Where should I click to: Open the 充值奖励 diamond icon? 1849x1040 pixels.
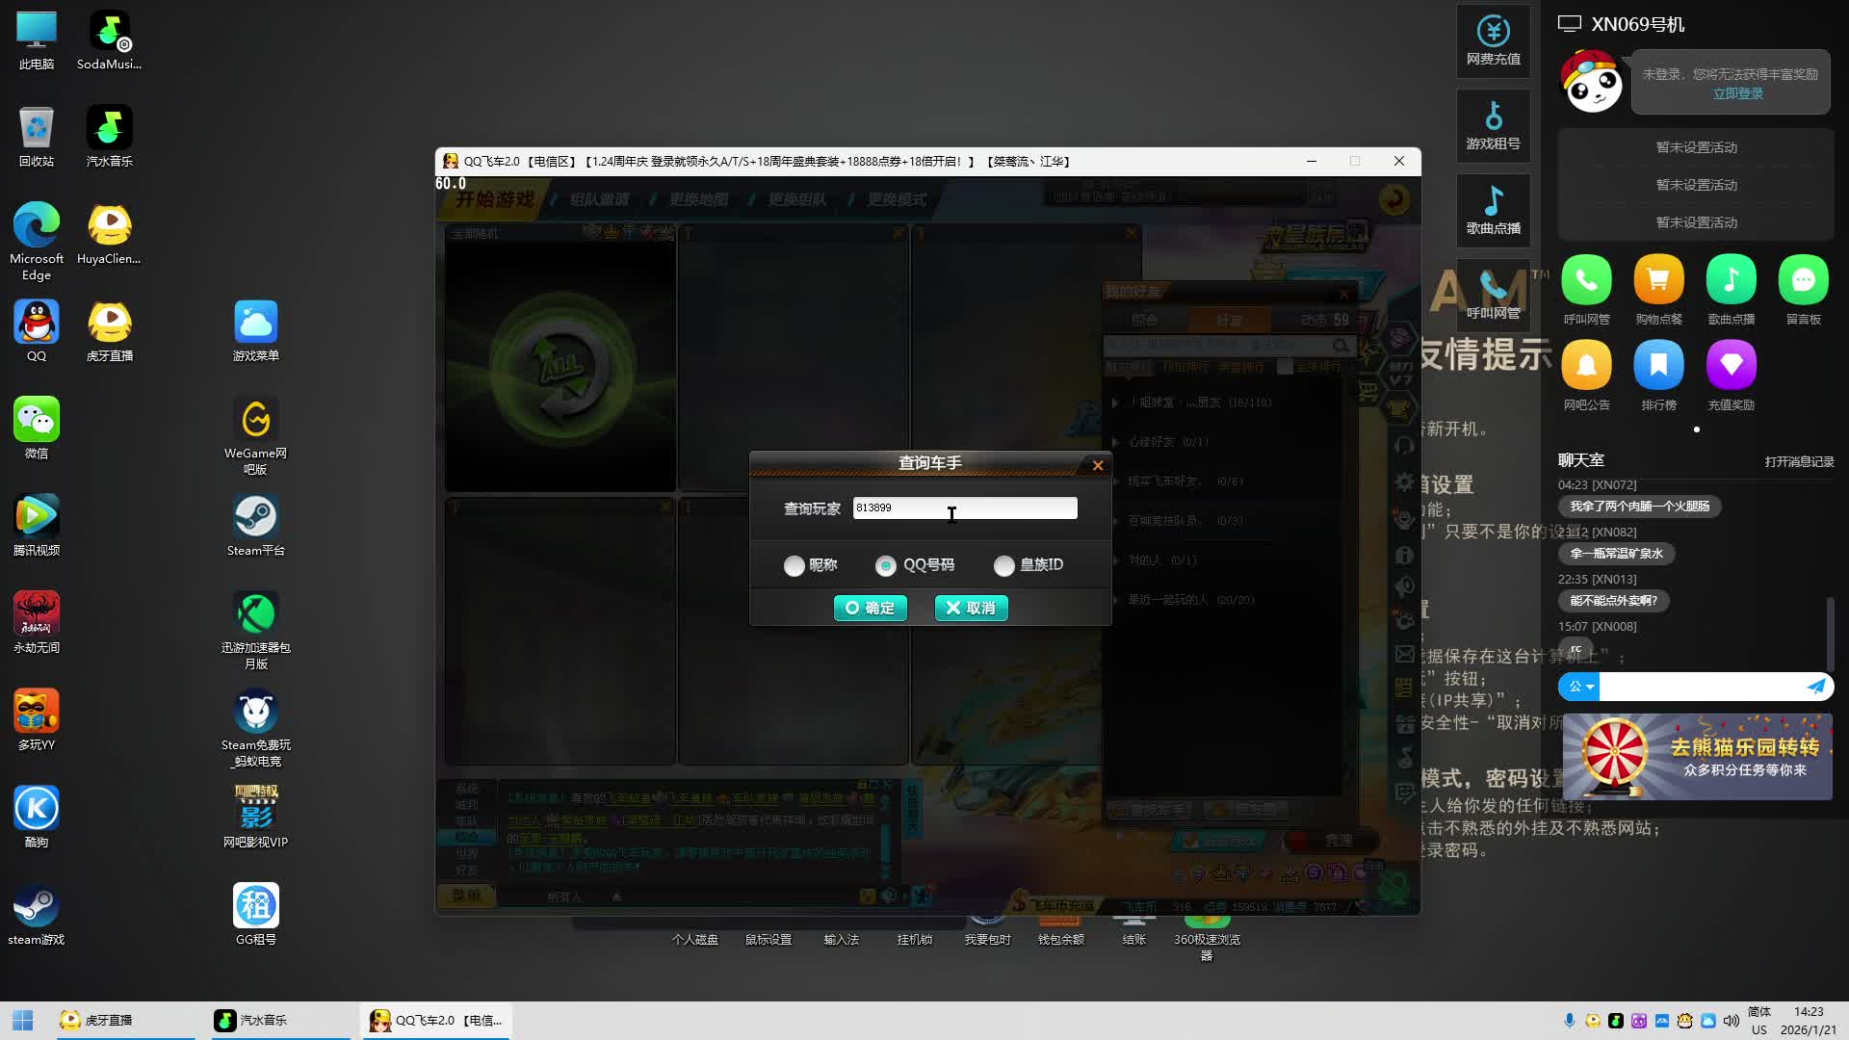point(1731,366)
